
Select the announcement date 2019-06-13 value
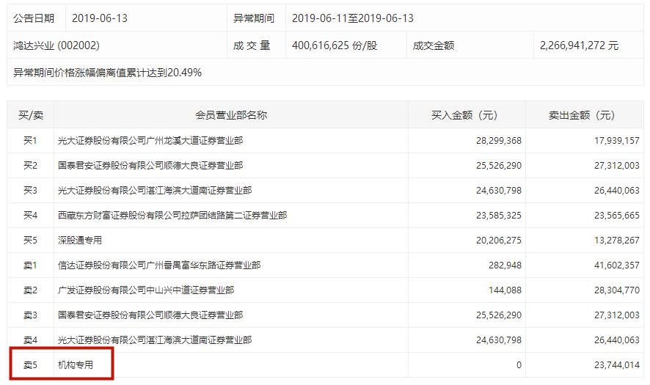[100, 18]
